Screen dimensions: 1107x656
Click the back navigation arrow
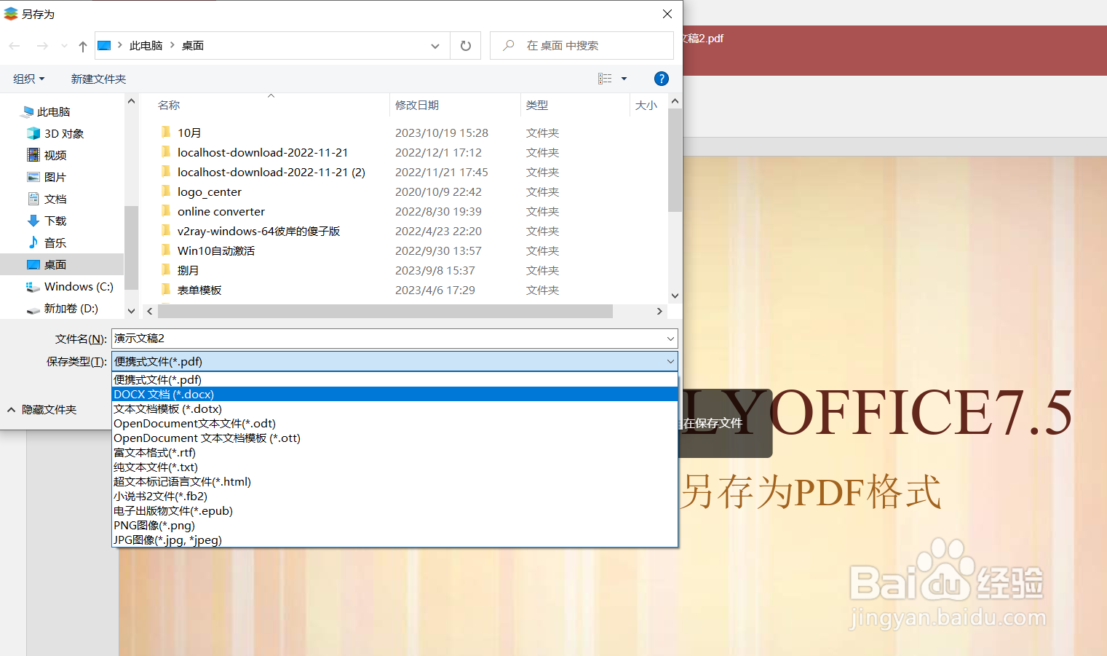pos(15,46)
